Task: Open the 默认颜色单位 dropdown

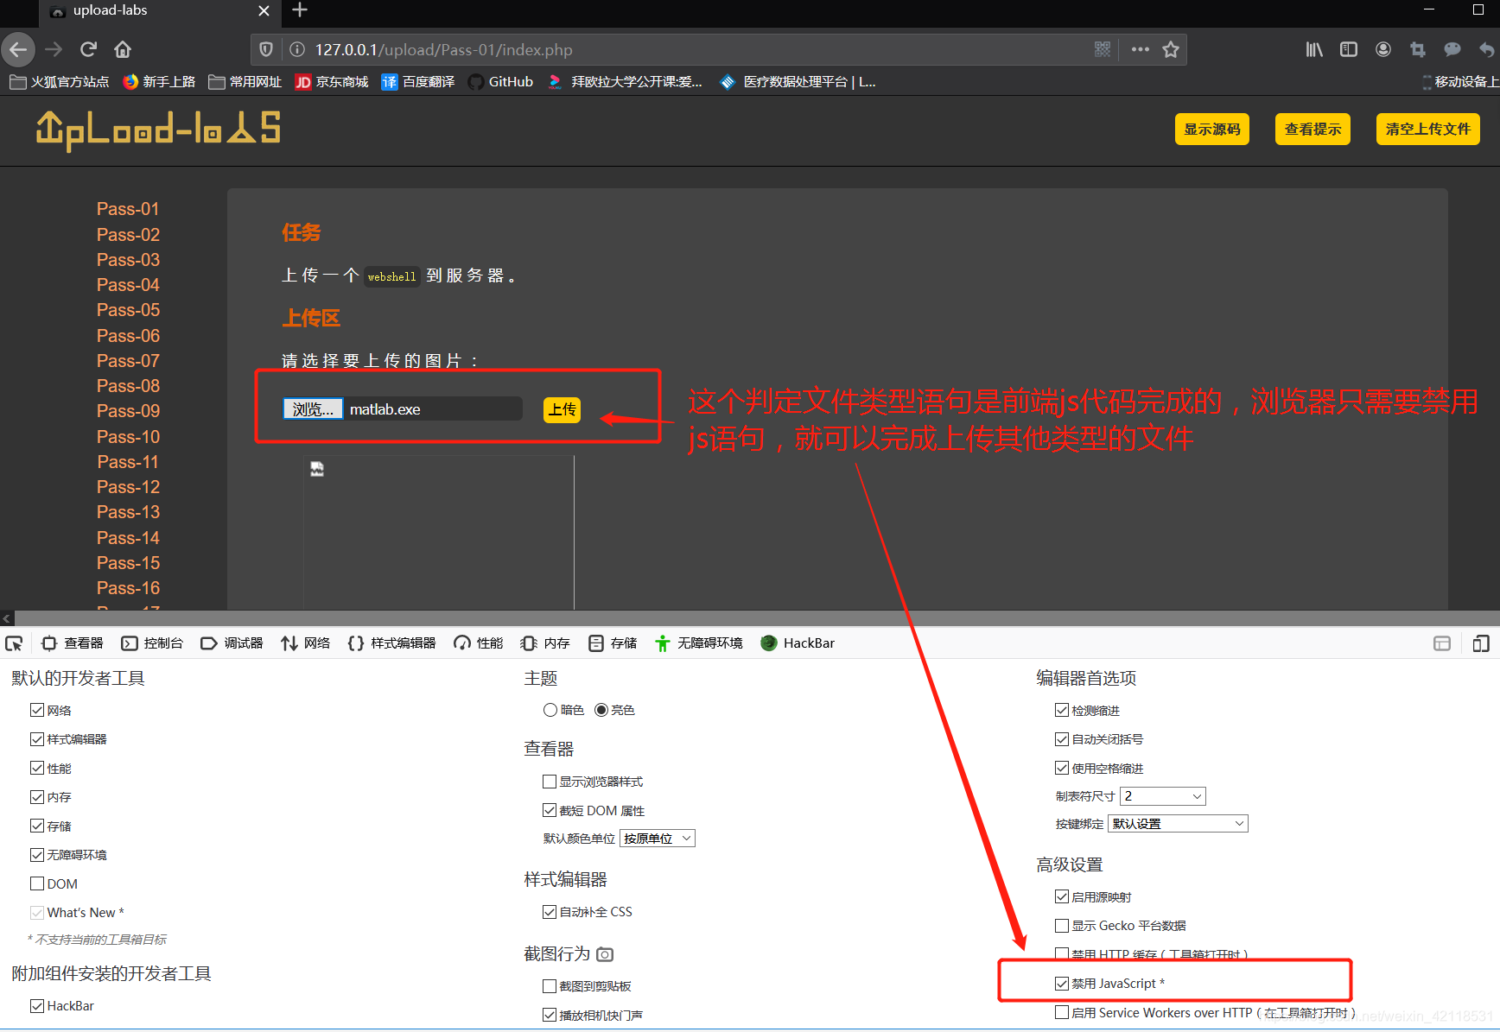Action: tap(658, 838)
